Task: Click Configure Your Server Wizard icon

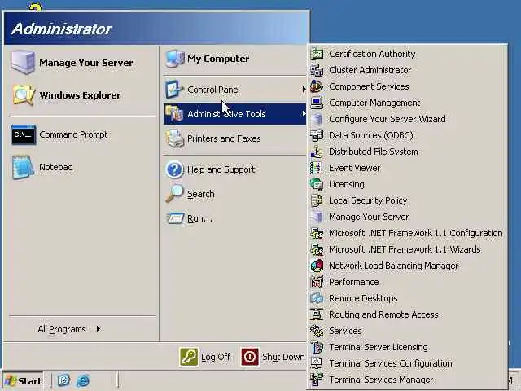Action: (317, 119)
